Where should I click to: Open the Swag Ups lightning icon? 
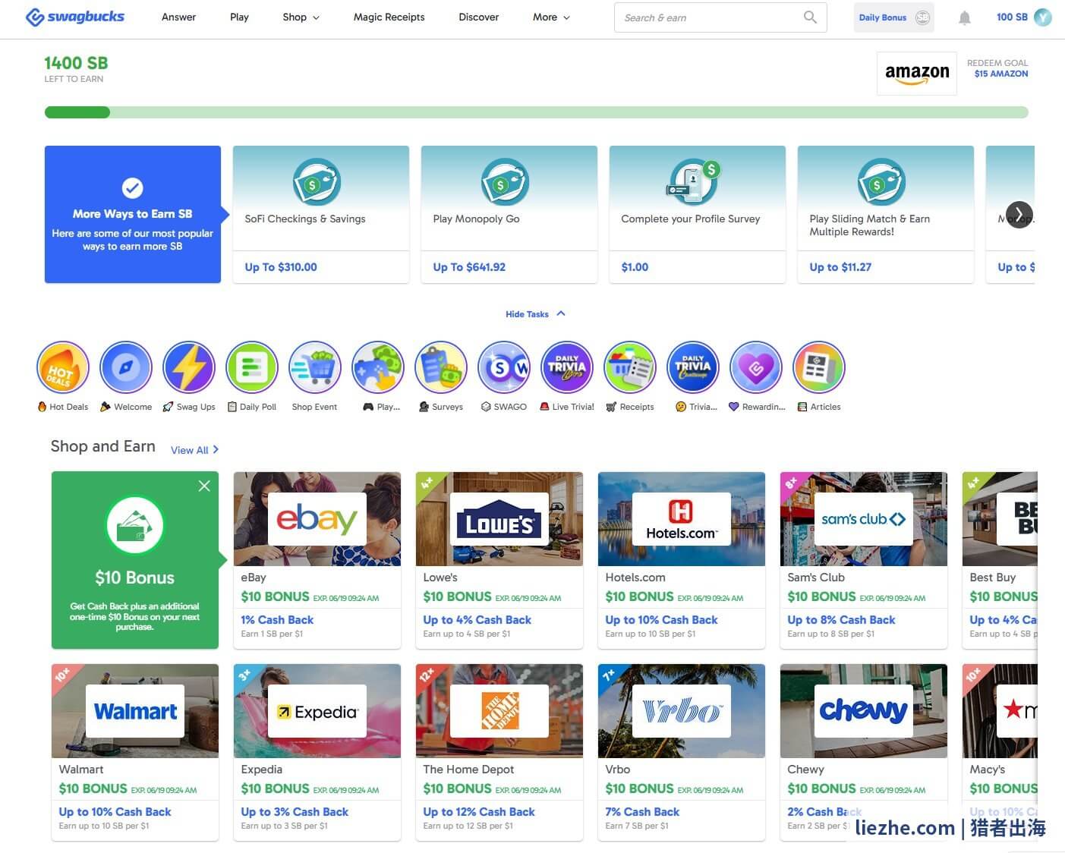pyautogui.click(x=189, y=367)
